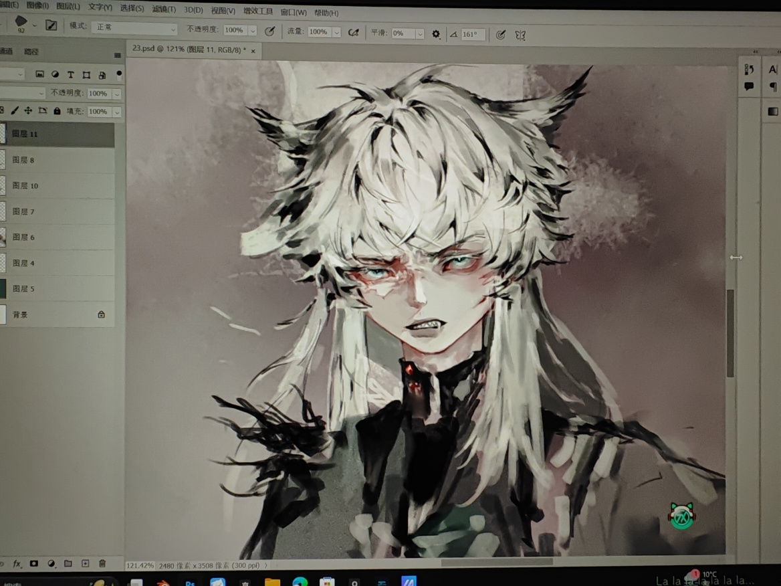
Task: Select layer 图层 11
Action: coord(58,134)
